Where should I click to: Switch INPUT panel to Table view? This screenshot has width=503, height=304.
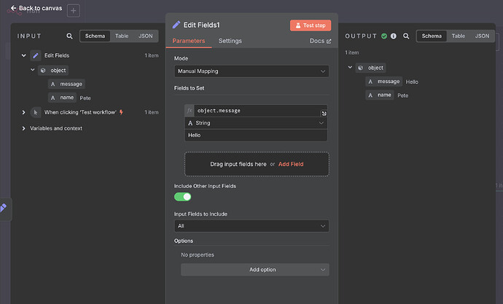[122, 36]
